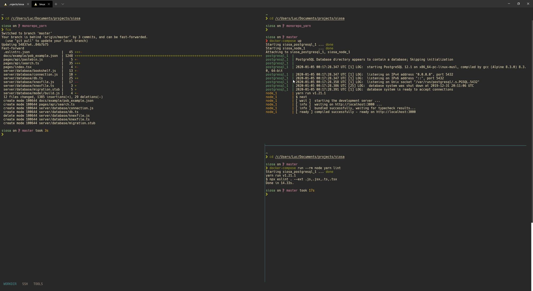
Task: Click the path in left pane cd command
Action: click(46, 18)
